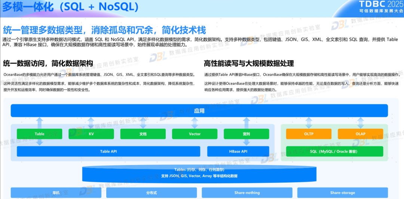Select the Share-storage box
Image resolution: width=404 pixels, height=199 pixels.
click(342, 193)
